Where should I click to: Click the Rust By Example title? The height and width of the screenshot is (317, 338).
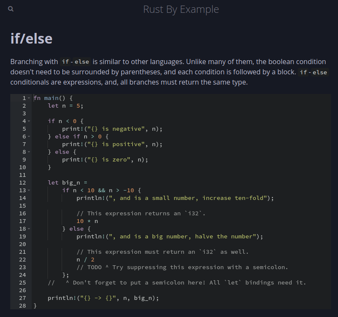click(181, 9)
